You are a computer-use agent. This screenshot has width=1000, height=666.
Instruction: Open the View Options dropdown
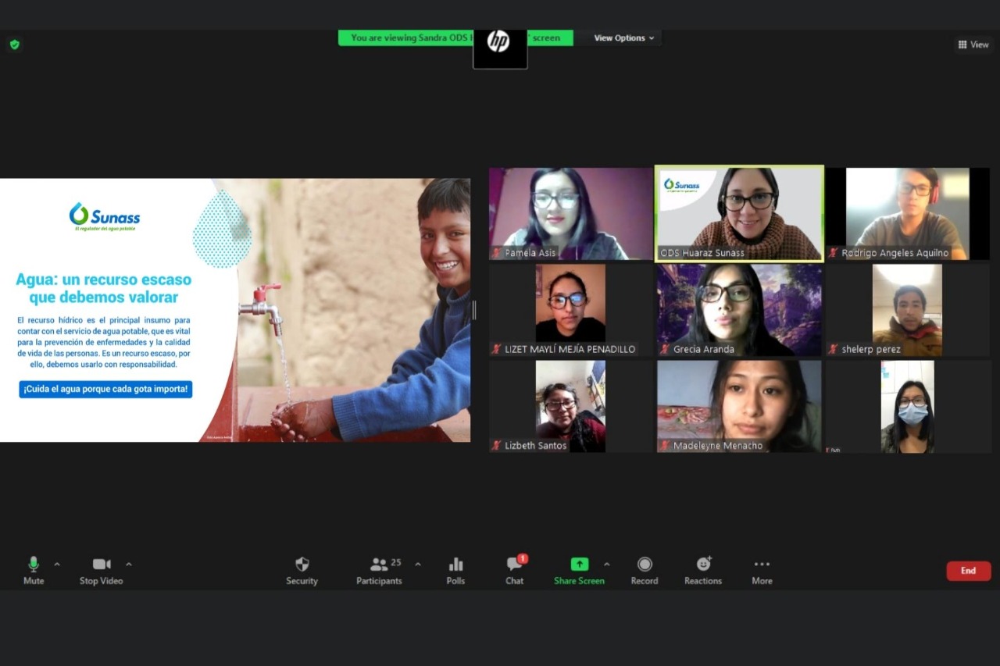click(x=624, y=38)
